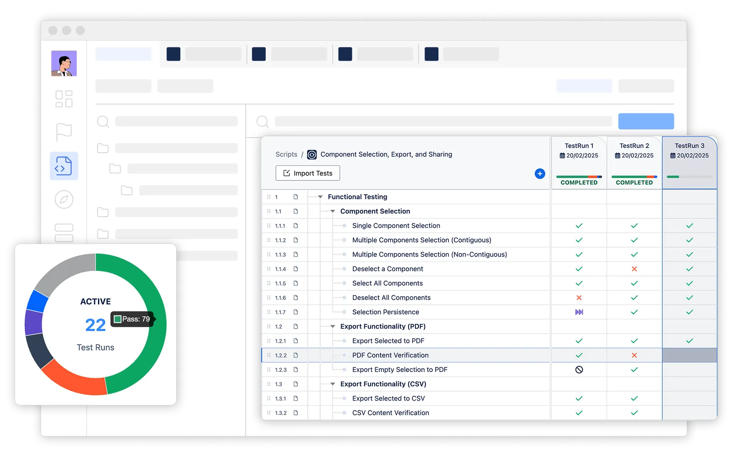Click the Scripts breadcrumb link
This screenshot has width=732, height=457.
[286, 154]
